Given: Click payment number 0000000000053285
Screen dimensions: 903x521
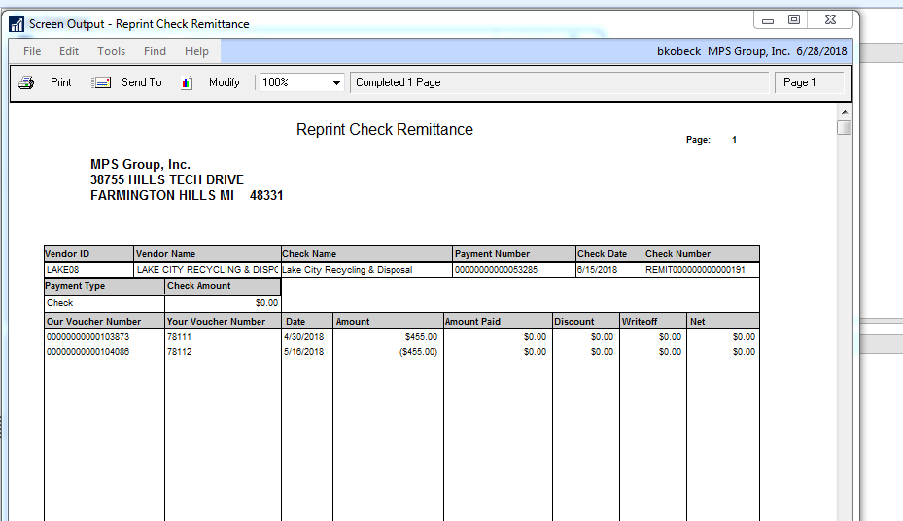Looking at the screenshot, I should click(496, 269).
